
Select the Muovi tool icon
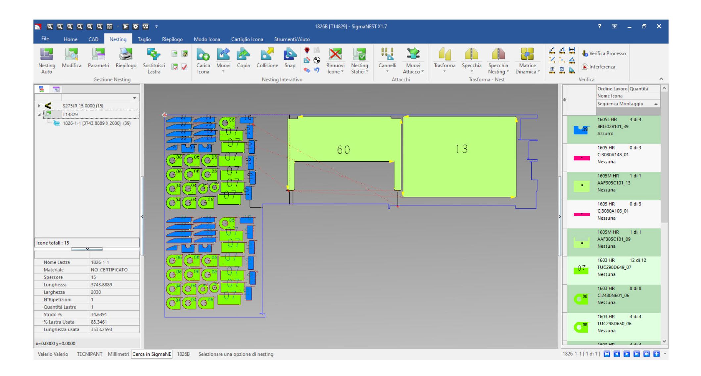click(223, 54)
